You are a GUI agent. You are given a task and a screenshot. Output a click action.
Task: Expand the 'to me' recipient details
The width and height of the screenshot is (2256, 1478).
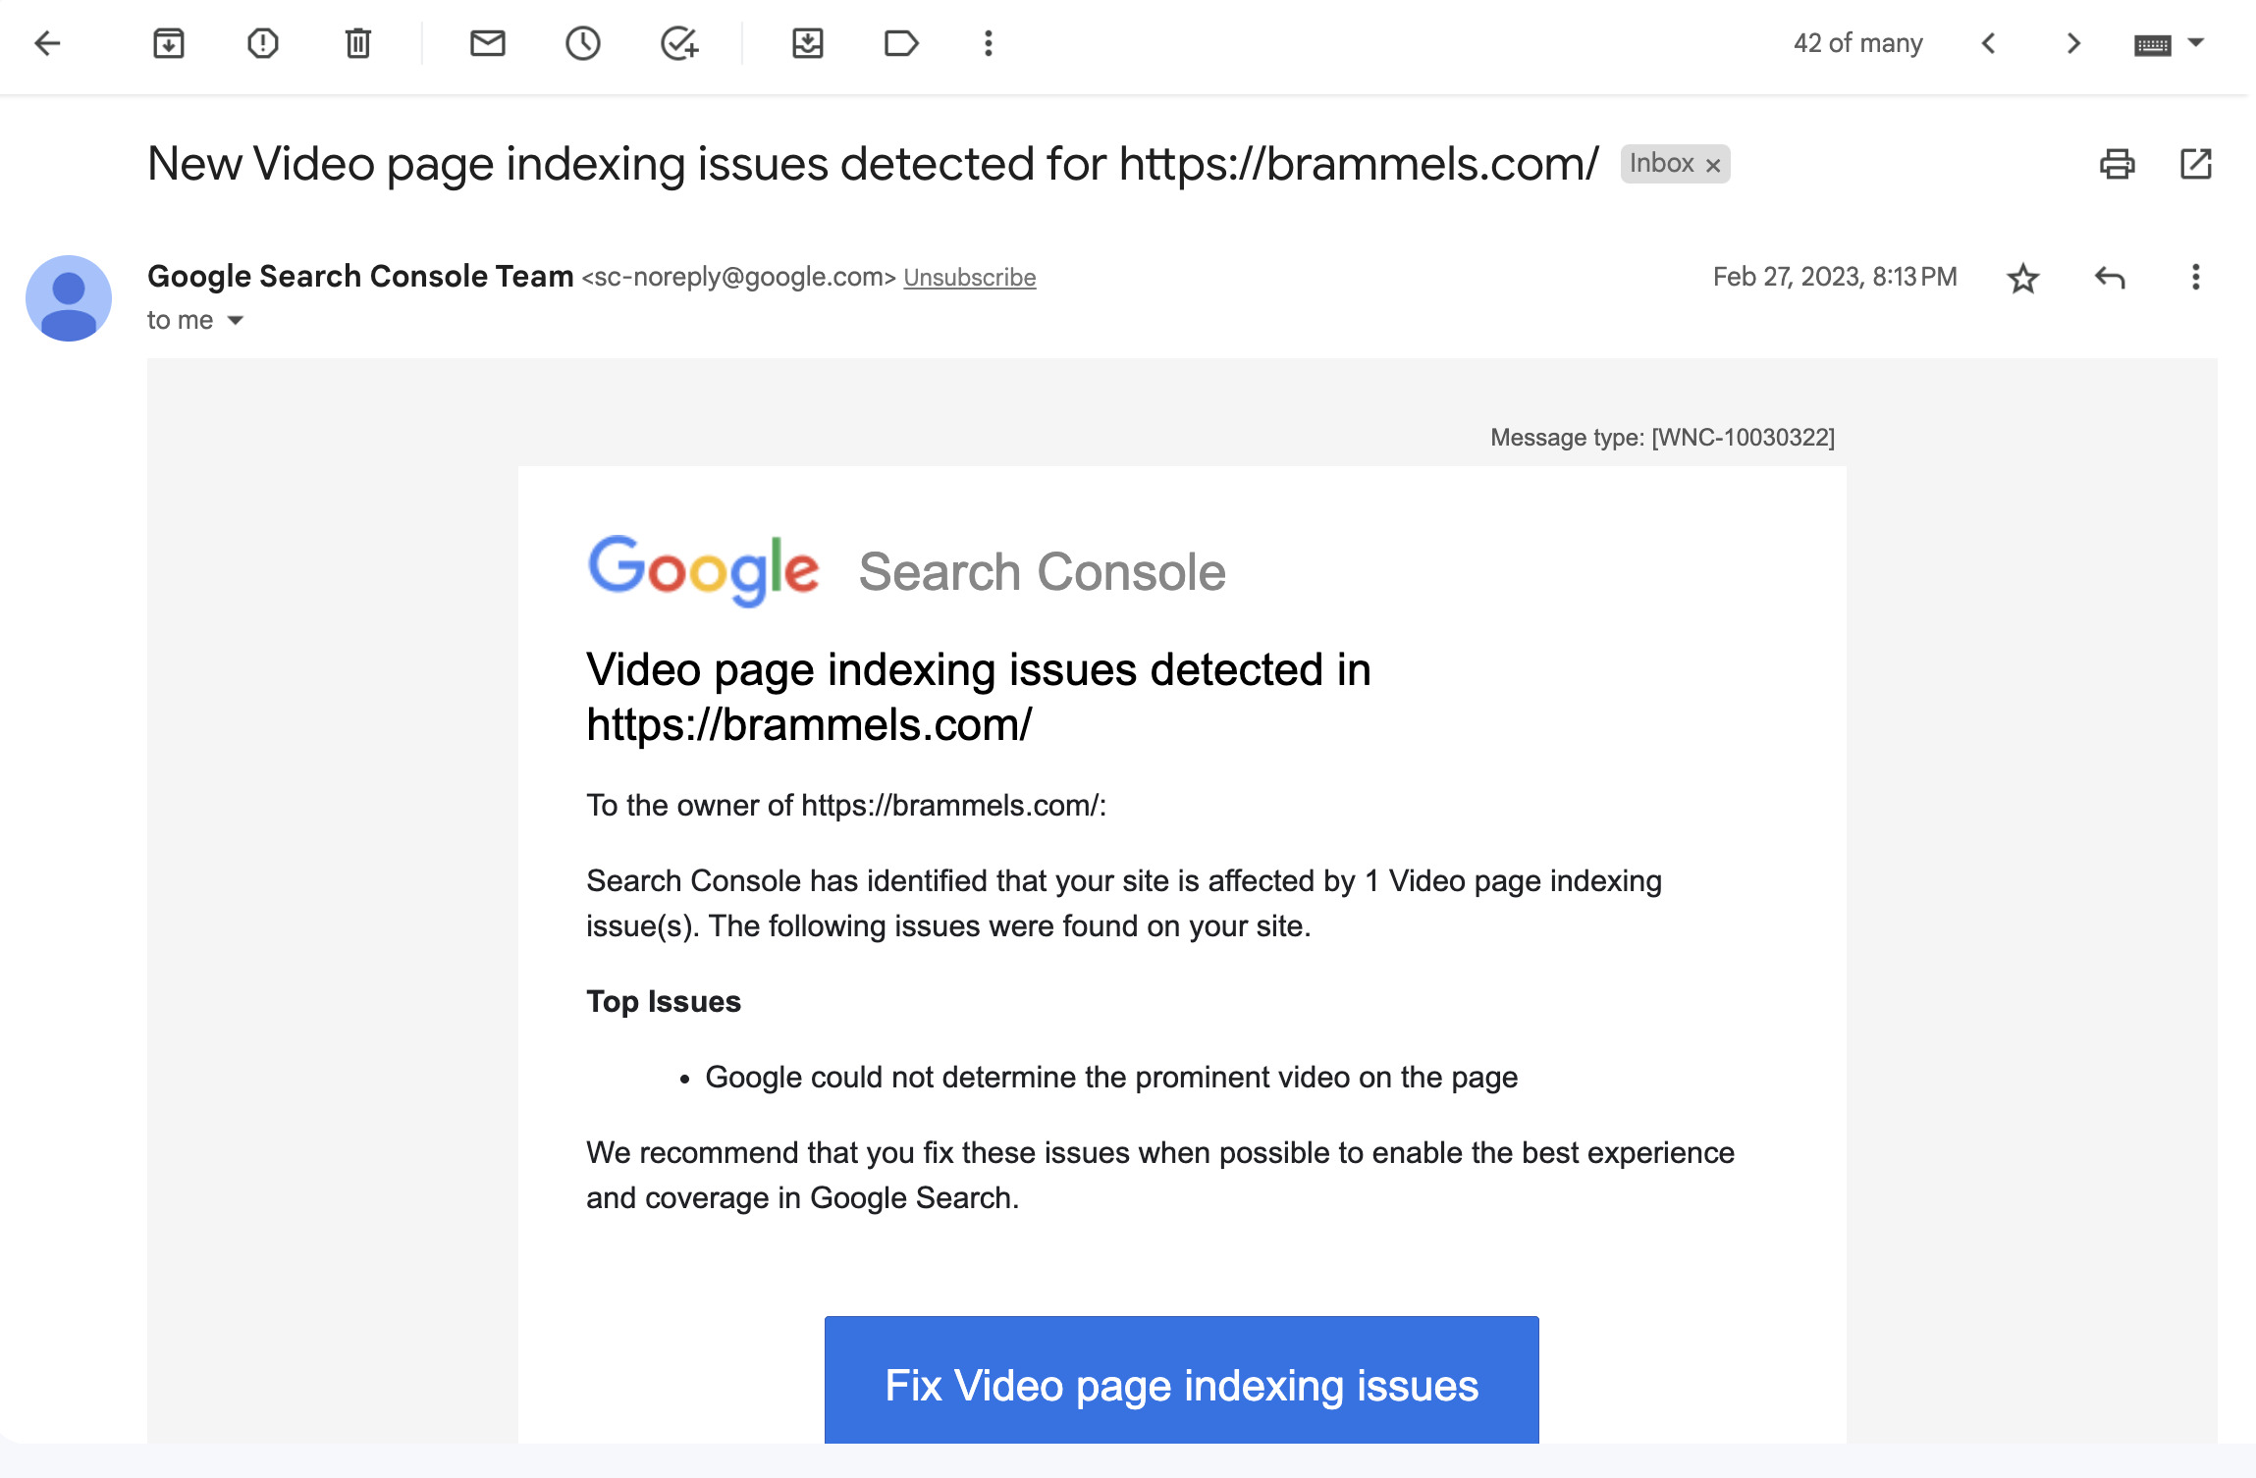click(236, 321)
